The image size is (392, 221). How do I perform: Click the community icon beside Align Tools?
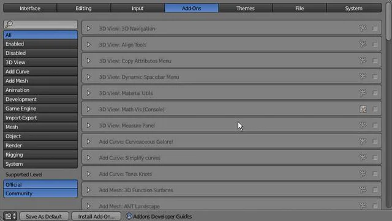coord(363,44)
